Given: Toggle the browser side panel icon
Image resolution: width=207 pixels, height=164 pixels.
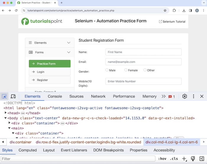Looking at the screenshot, I should [x=190, y=10].
